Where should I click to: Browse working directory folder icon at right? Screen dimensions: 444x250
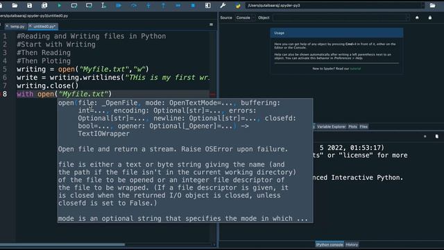pyautogui.click(x=432, y=6)
